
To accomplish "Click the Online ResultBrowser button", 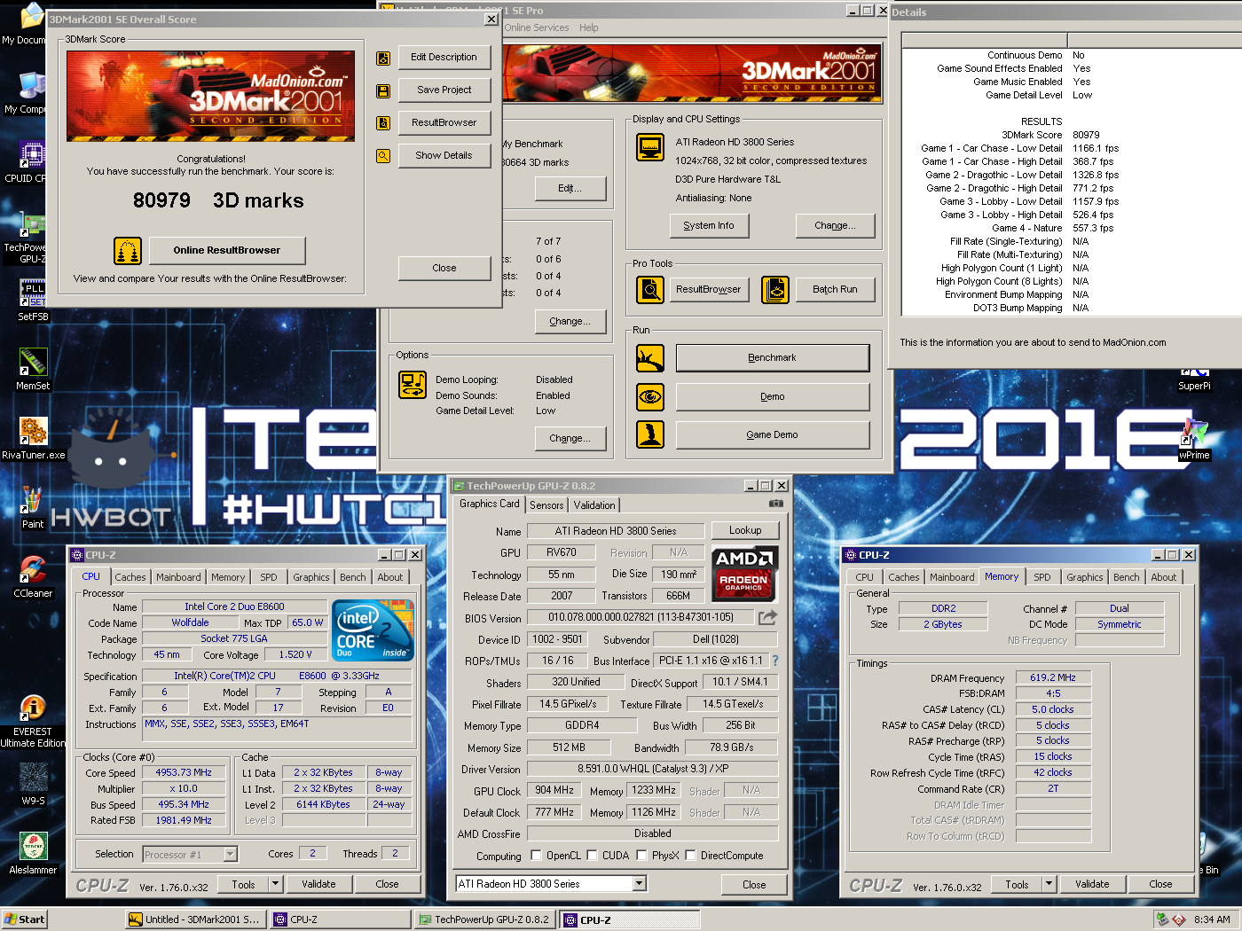I will pyautogui.click(x=227, y=251).
